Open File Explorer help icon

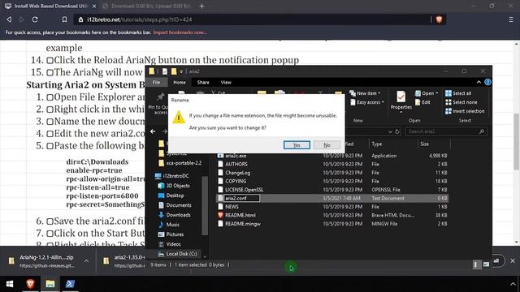[487, 82]
